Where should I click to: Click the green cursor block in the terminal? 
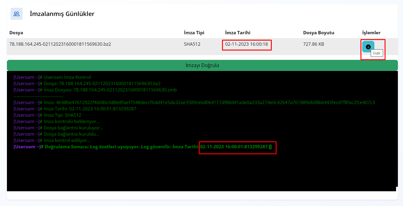click(270, 147)
